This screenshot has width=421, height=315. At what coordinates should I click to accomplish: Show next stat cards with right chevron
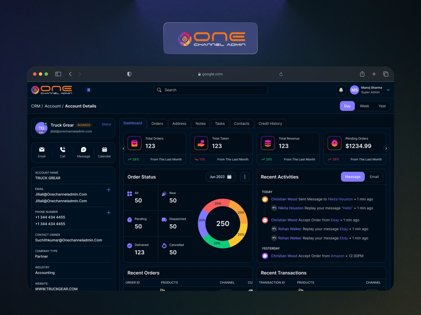pos(386,148)
